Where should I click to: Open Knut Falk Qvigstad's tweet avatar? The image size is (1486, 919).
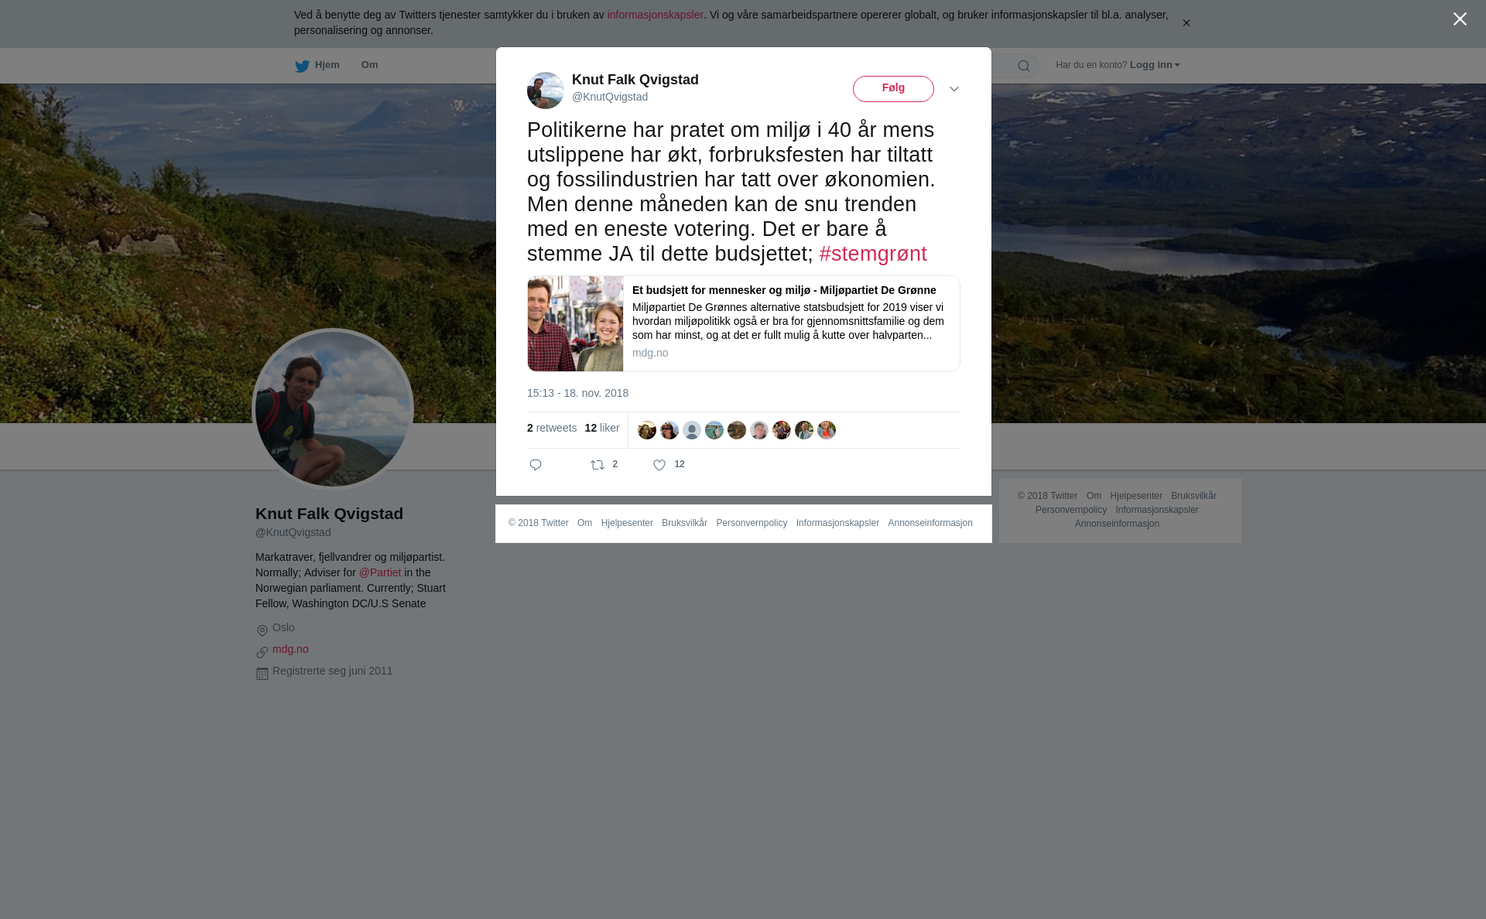tap(546, 91)
